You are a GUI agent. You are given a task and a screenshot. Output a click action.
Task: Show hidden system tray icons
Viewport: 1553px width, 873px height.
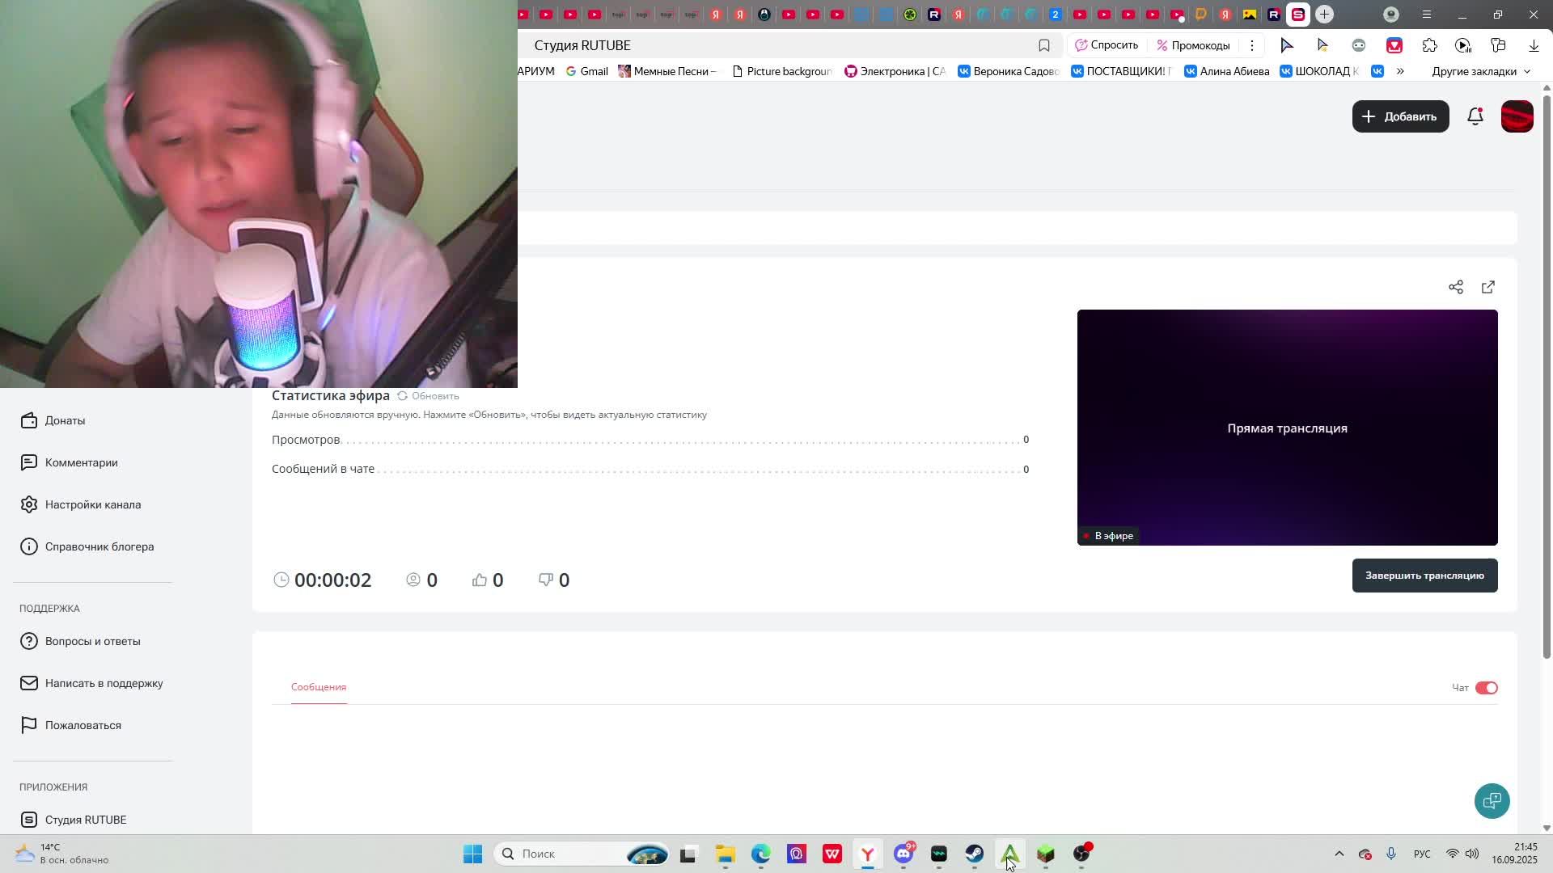point(1339,854)
